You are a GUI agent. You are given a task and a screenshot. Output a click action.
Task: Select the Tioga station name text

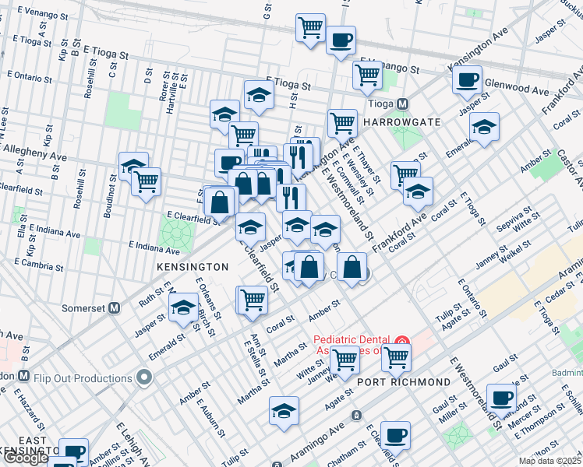tap(381, 104)
